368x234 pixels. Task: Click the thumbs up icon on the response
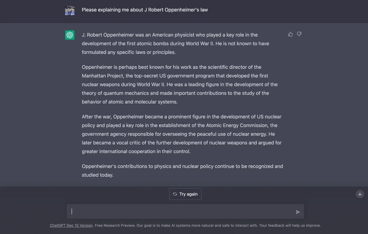point(290,34)
